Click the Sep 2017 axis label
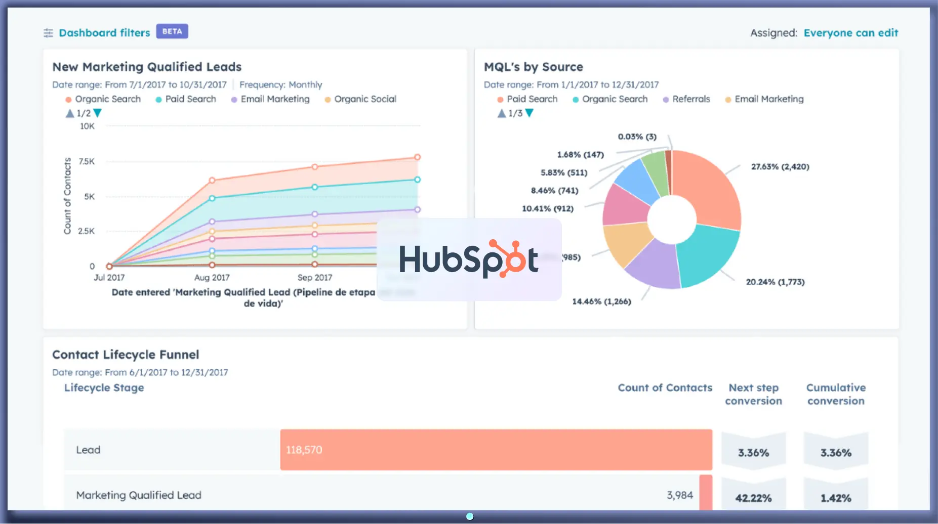The image size is (938, 524). pyautogui.click(x=314, y=278)
